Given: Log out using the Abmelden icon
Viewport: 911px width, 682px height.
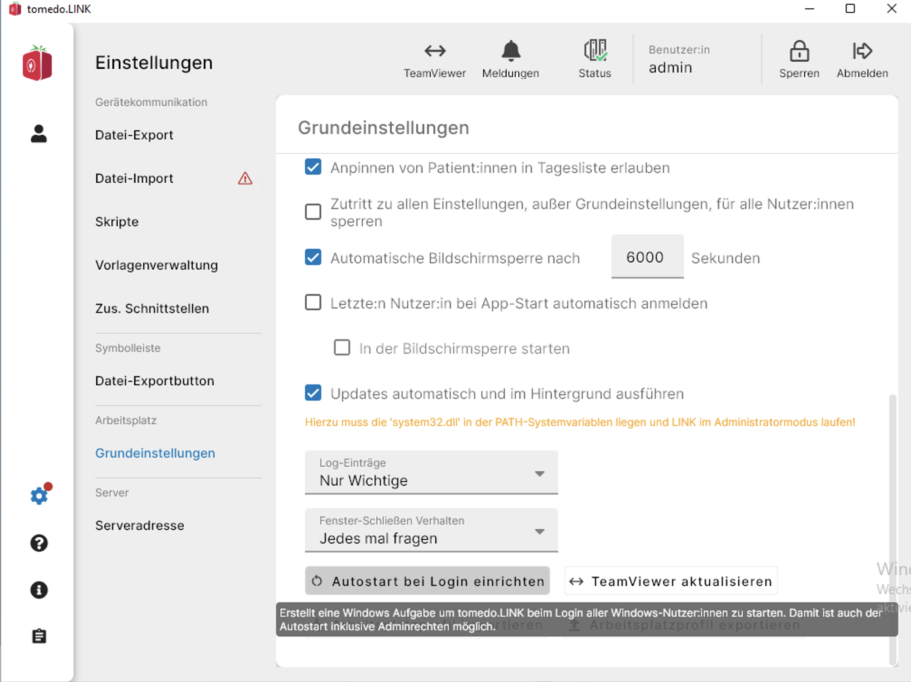Looking at the screenshot, I should click(x=862, y=60).
